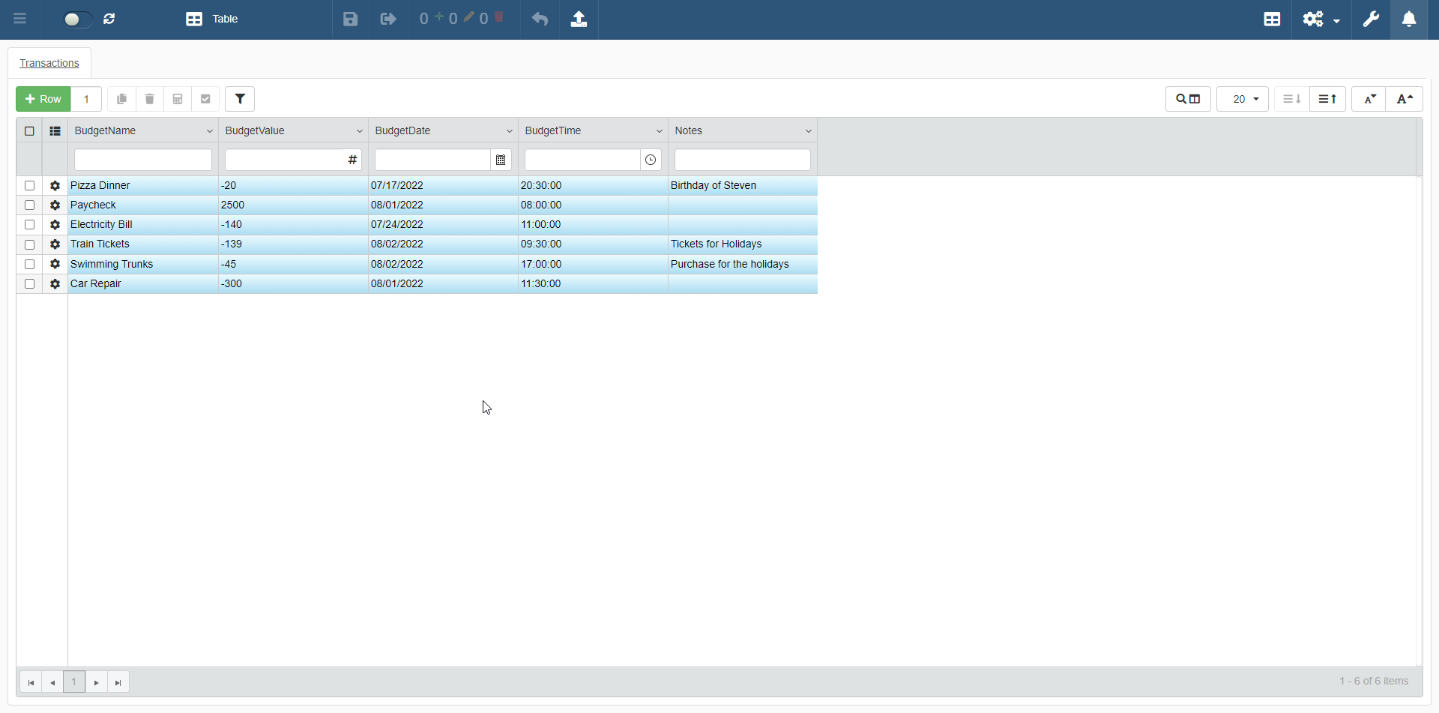Expand the Notes column header menu

click(x=808, y=131)
